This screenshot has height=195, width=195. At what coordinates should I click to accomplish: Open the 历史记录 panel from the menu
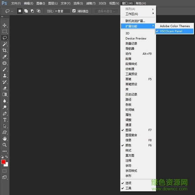tap(131, 94)
